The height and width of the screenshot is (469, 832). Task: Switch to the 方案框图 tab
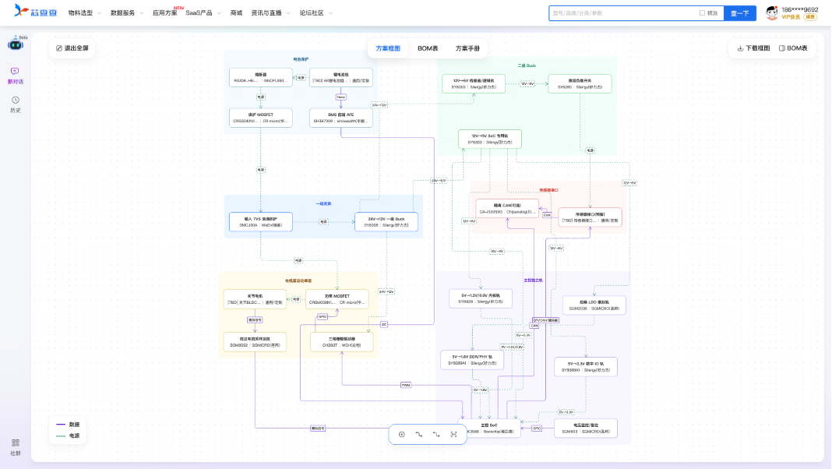(x=388, y=48)
